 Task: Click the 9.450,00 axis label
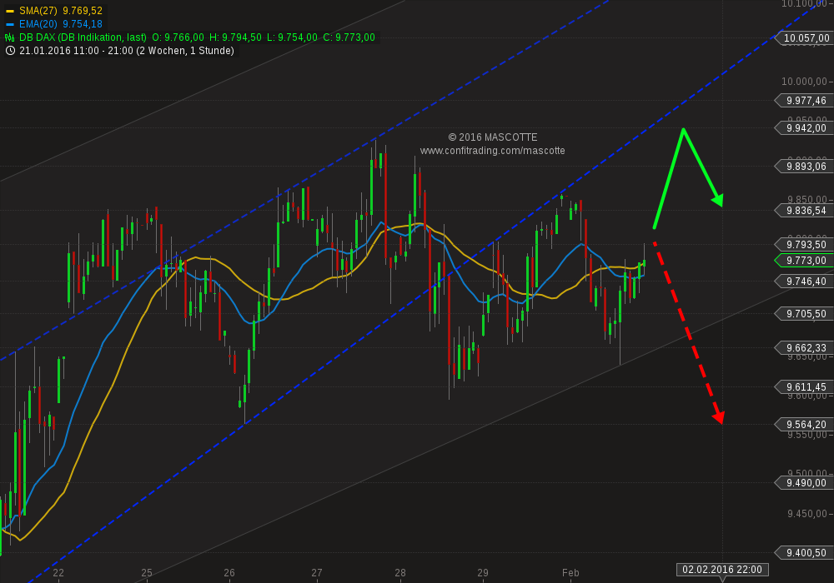806,513
